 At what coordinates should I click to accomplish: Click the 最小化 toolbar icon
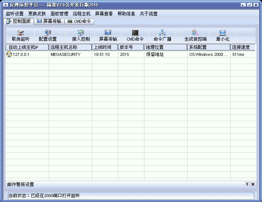(223, 35)
